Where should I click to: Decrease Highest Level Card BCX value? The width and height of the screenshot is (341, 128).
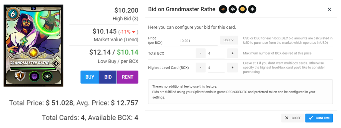201,67
